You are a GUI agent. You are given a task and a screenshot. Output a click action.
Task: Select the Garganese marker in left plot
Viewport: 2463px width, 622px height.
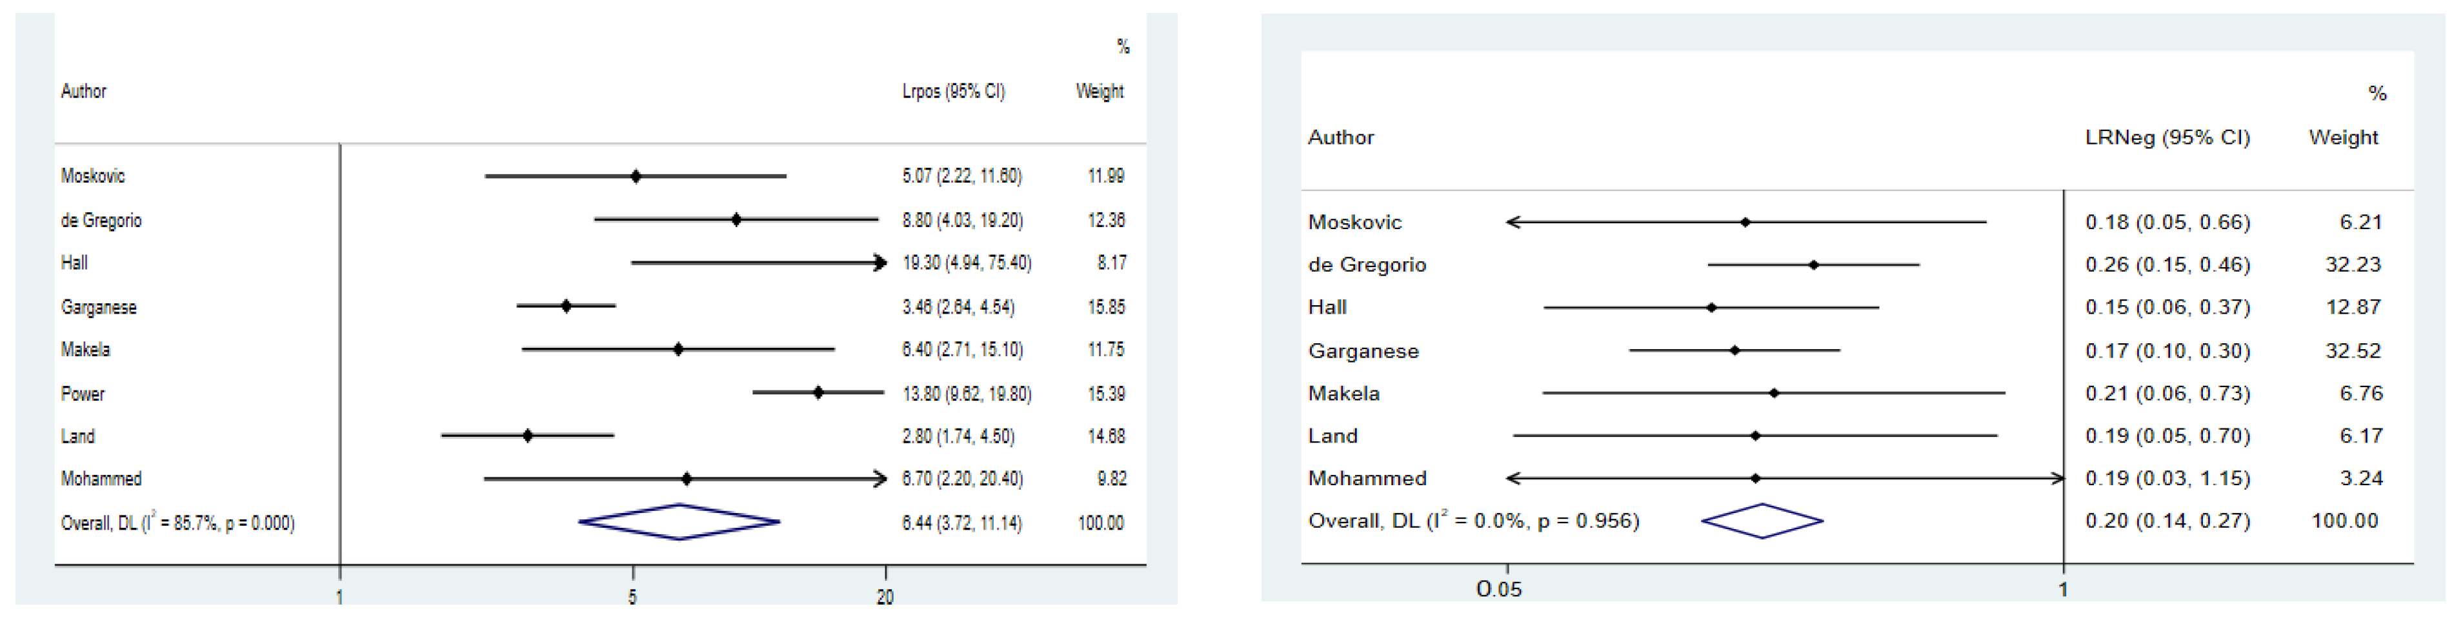566,306
